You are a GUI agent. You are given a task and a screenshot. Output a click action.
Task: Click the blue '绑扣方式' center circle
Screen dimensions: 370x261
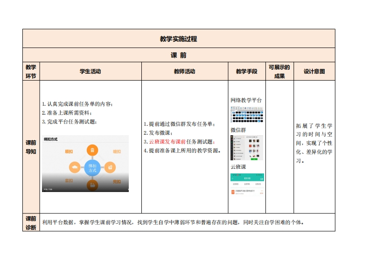(x=92, y=168)
